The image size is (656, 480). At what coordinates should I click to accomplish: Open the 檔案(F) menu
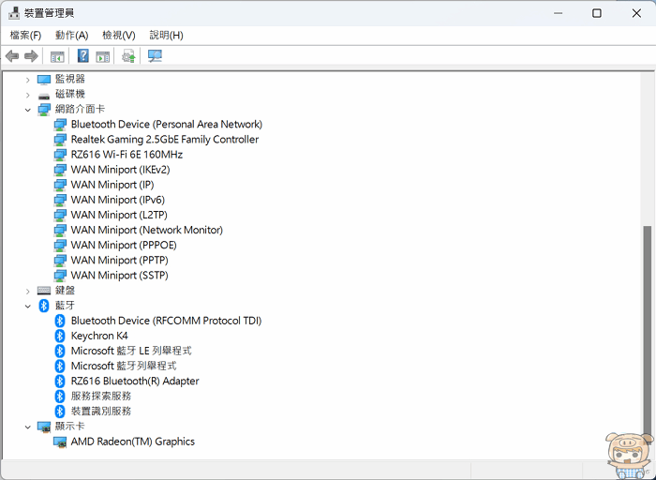(x=25, y=35)
